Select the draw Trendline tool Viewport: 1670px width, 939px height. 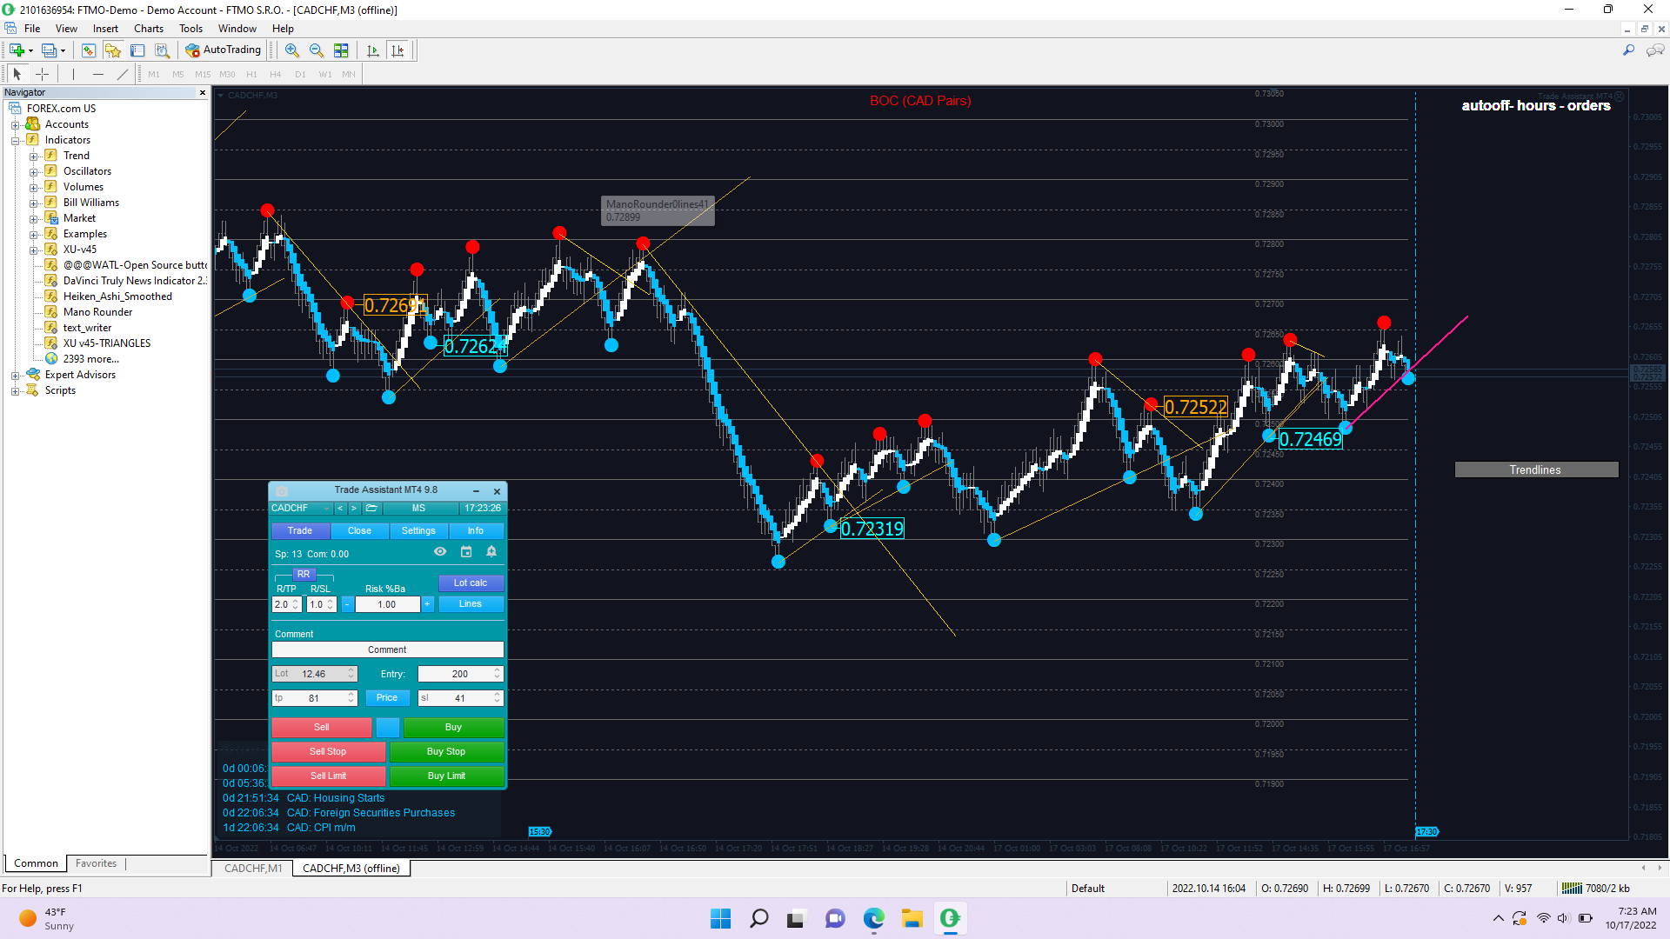tap(123, 74)
